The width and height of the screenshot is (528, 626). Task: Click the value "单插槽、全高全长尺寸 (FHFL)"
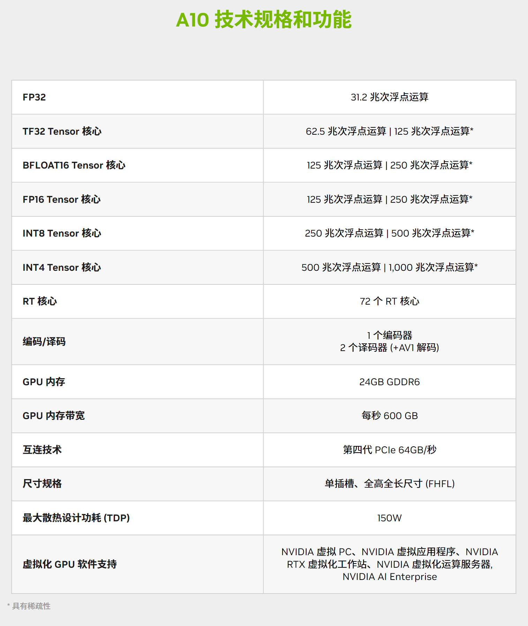coord(390,484)
